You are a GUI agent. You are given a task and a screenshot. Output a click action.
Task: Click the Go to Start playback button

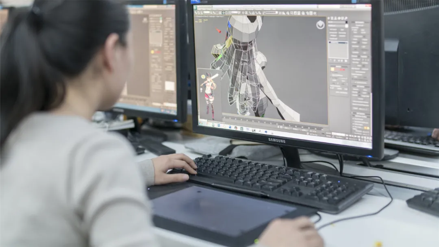point(347,136)
